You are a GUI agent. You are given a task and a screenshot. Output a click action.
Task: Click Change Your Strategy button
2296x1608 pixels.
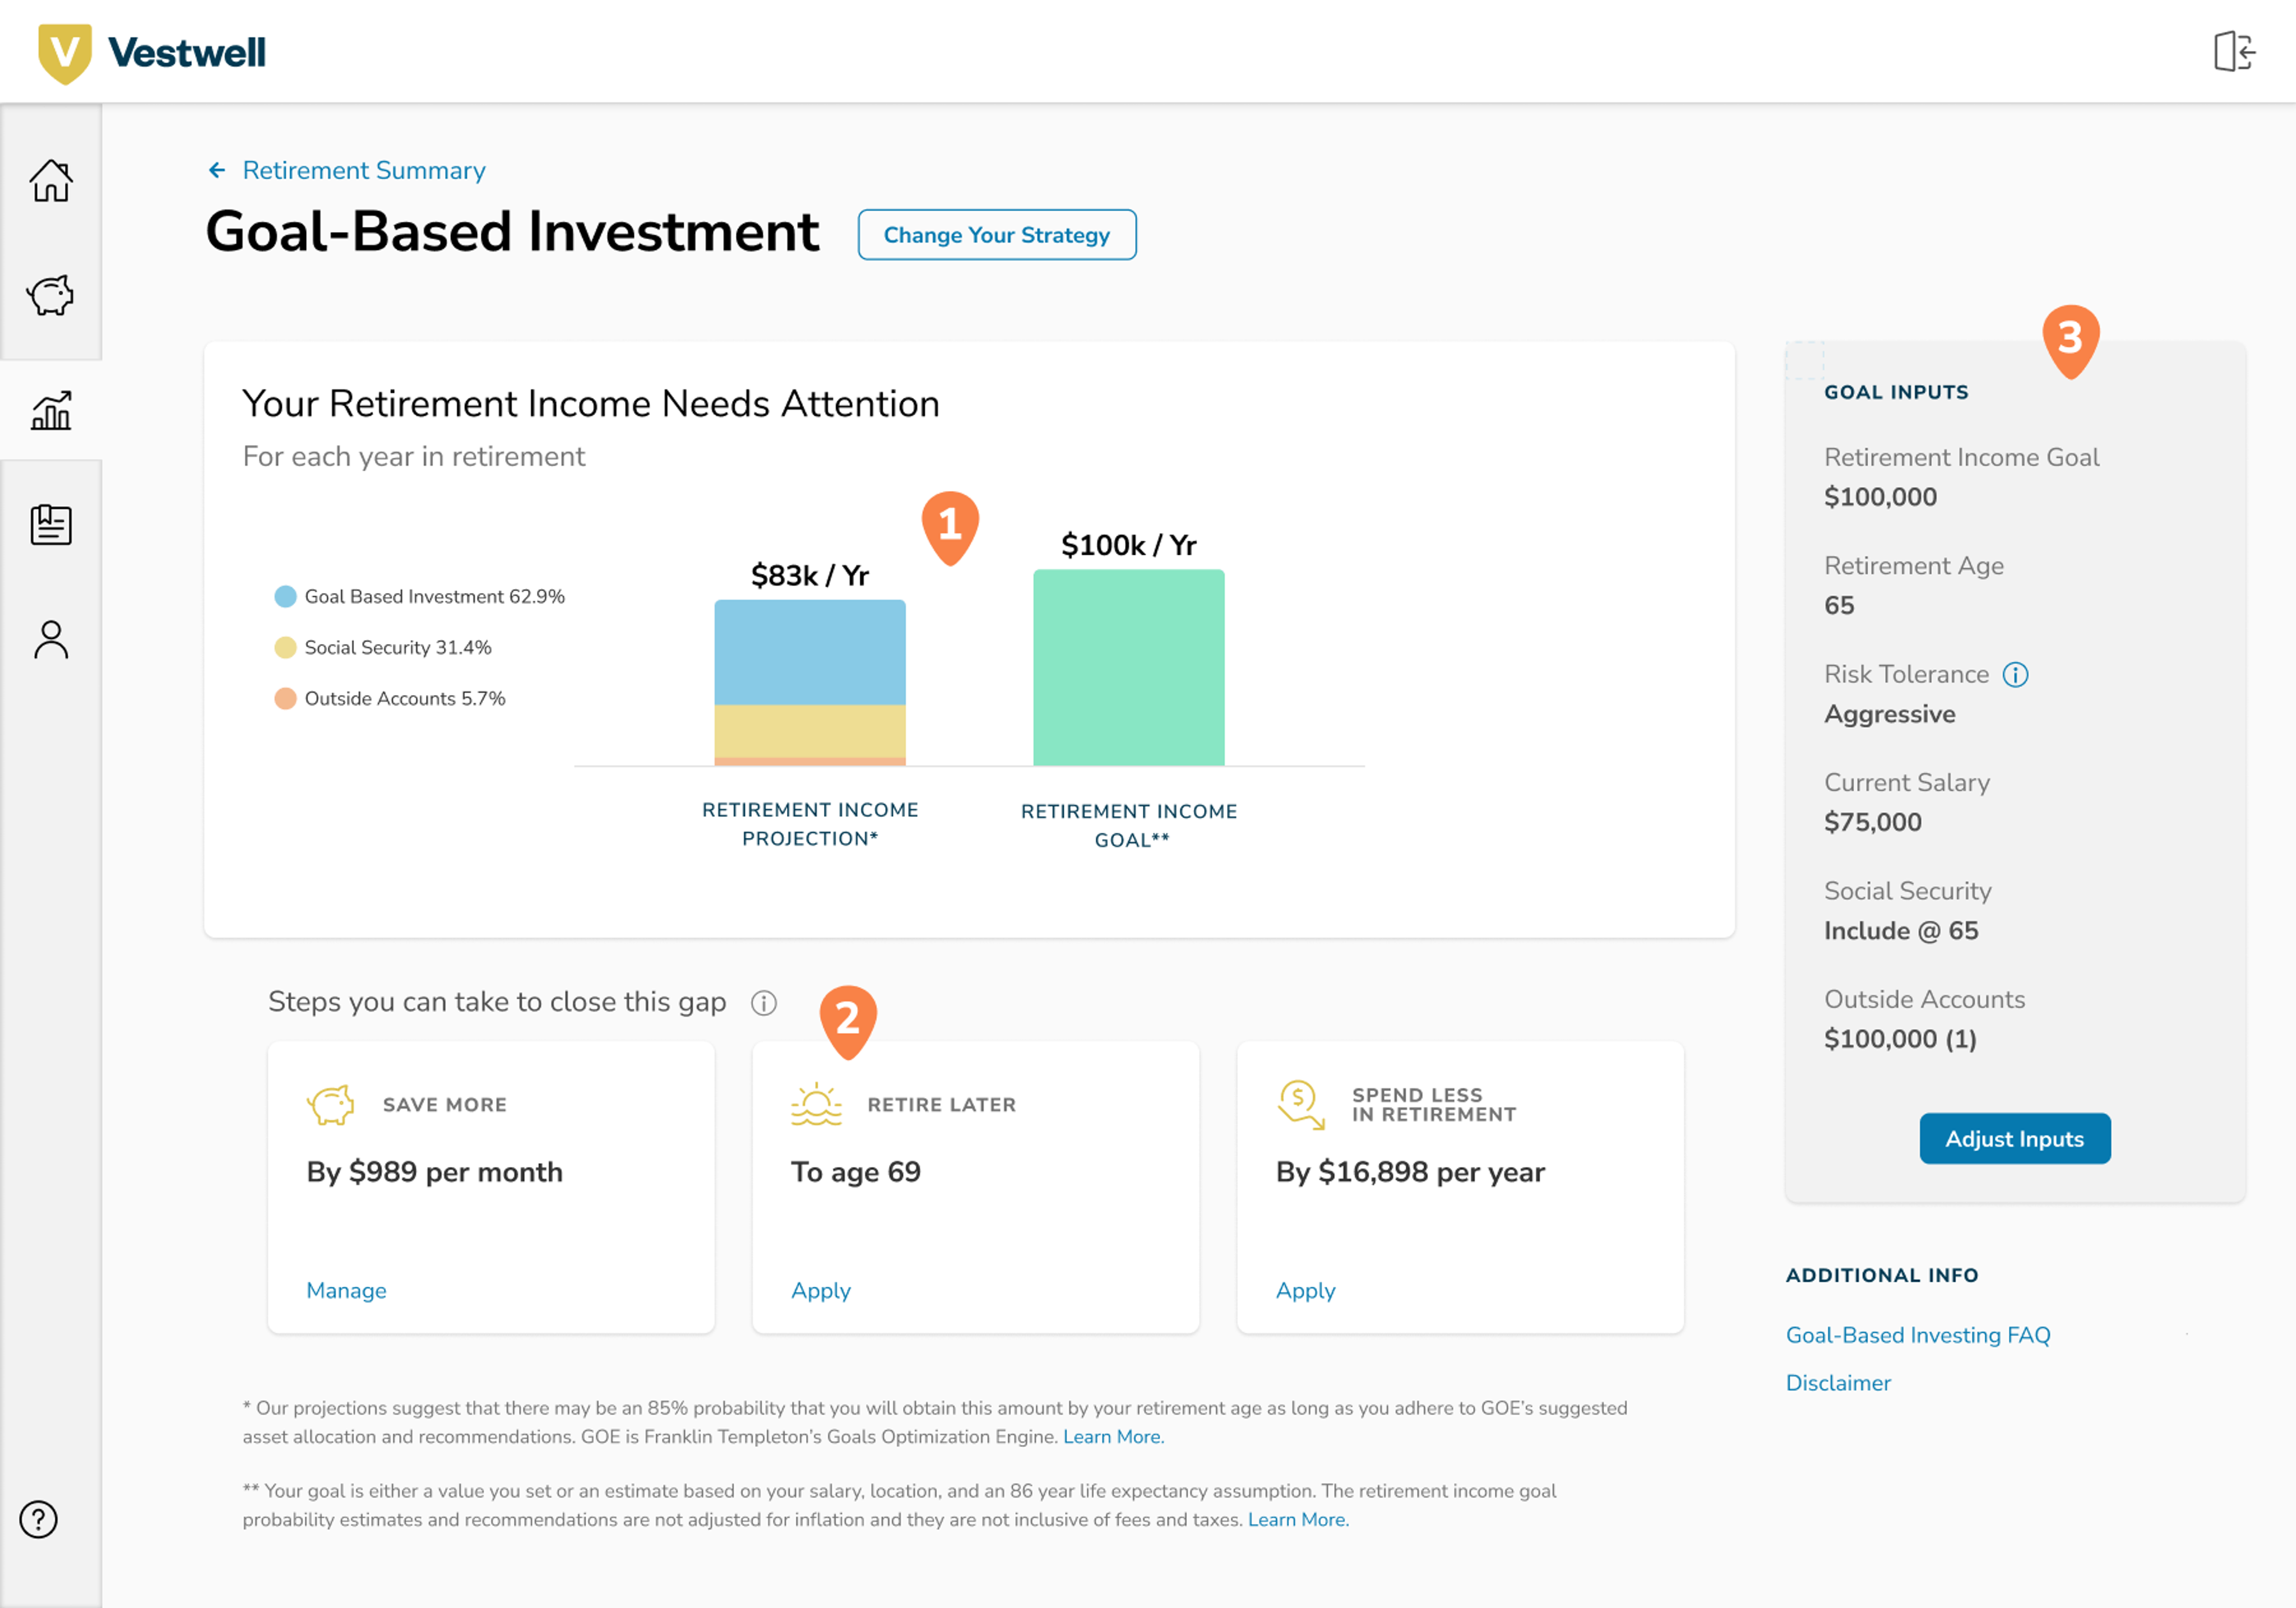click(996, 235)
